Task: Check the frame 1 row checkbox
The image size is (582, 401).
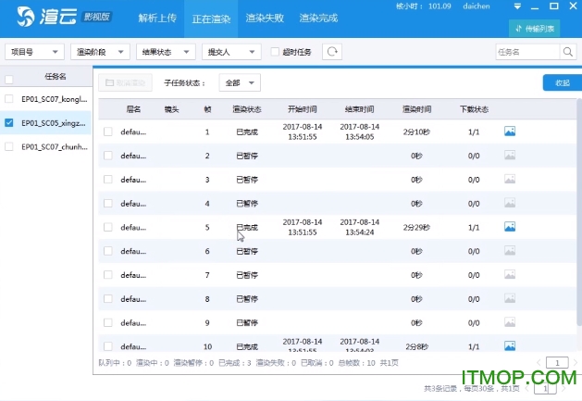Action: point(108,132)
